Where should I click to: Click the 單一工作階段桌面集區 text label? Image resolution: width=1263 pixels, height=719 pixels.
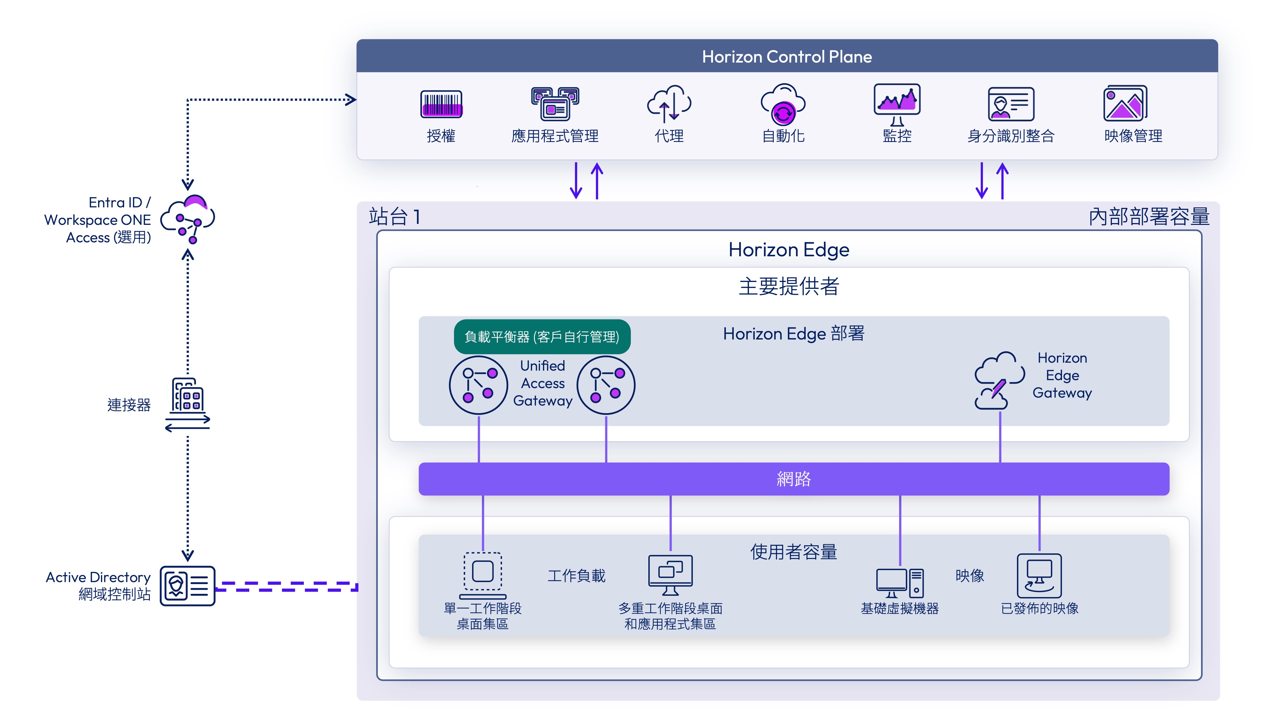[483, 616]
